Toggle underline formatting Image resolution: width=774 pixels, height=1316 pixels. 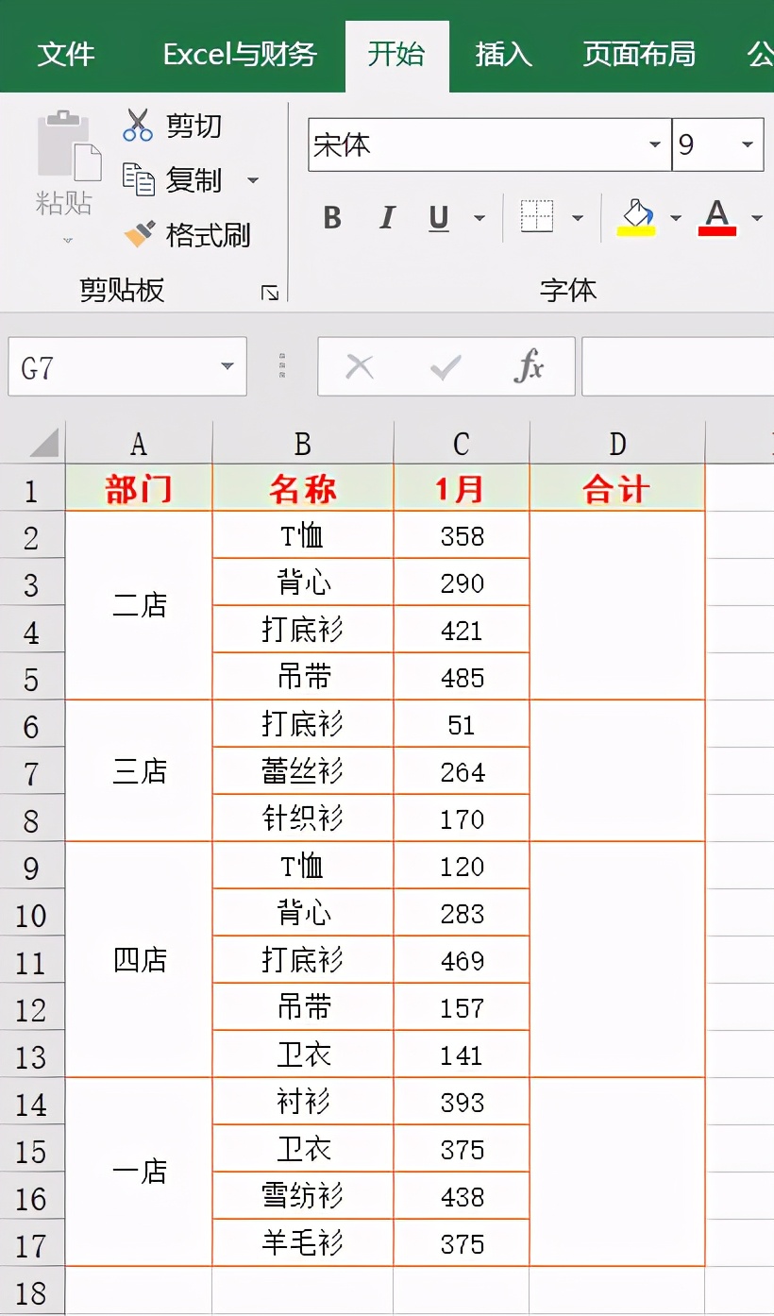(x=437, y=217)
